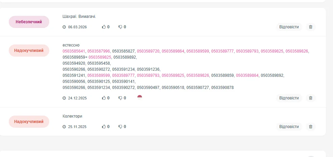Reply to the 'Шахраї. Вимагачі.' comment
The image size is (333, 157).
[289, 27]
